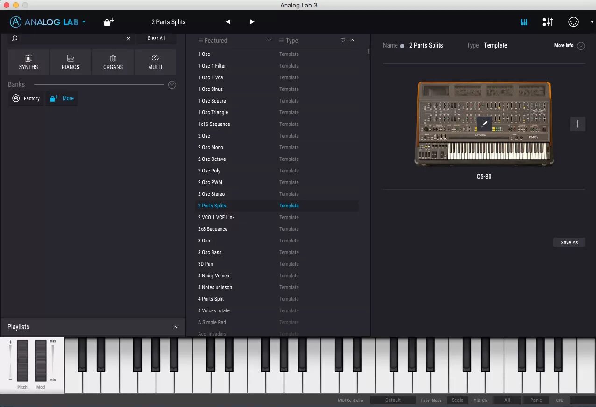Click the edit pencil on CS-80
Viewport: 596px width, 407px height.
tap(484, 124)
